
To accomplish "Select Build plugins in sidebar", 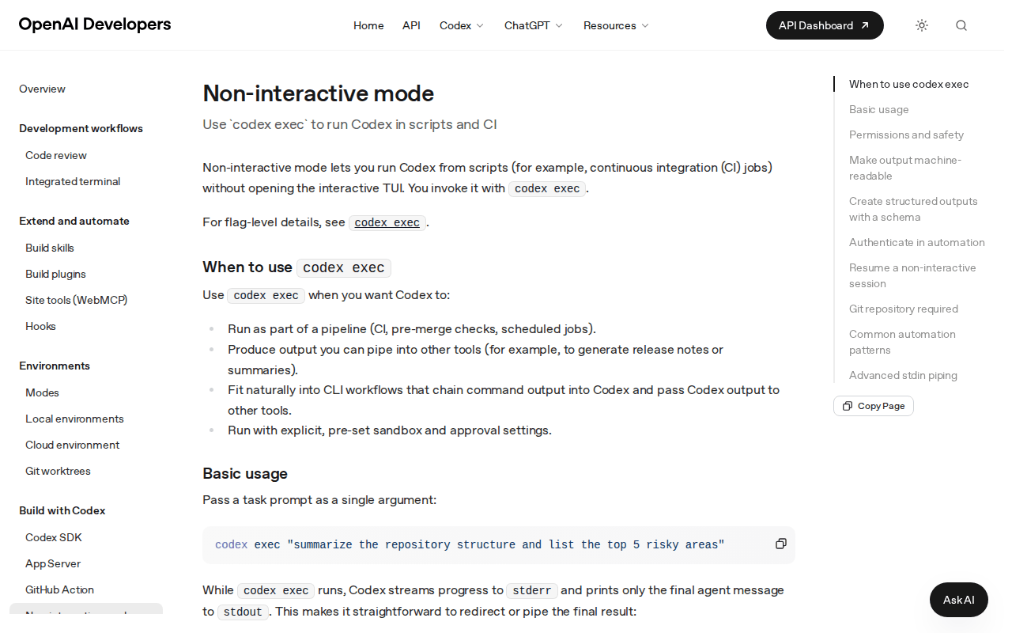I will point(55,274).
